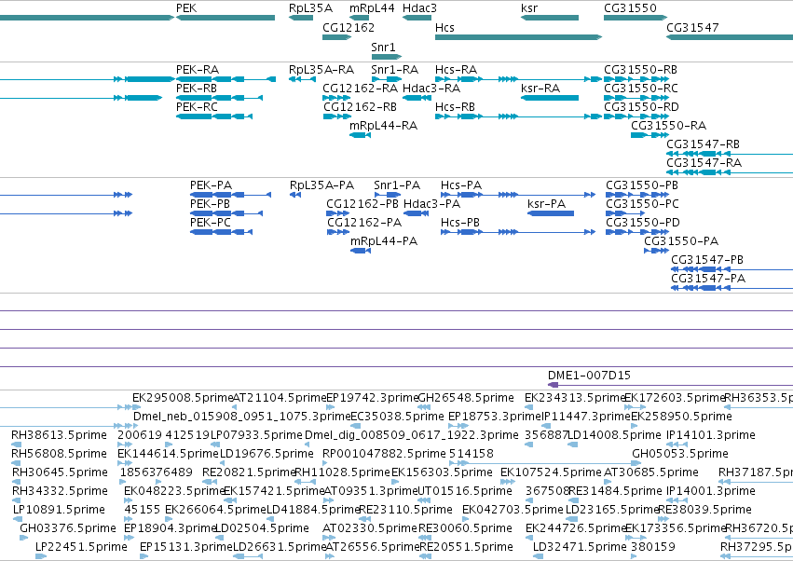Click the mRpL44-PA protein label
Image resolution: width=793 pixels, height=561 pixels.
(384, 241)
